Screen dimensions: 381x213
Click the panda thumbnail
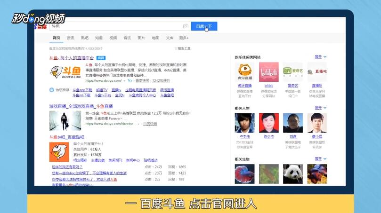(293, 174)
